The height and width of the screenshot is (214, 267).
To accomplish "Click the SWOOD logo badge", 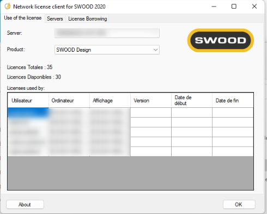I will coord(221,40).
